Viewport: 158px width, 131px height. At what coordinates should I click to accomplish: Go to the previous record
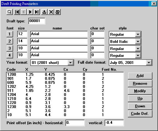click(x=24, y=12)
